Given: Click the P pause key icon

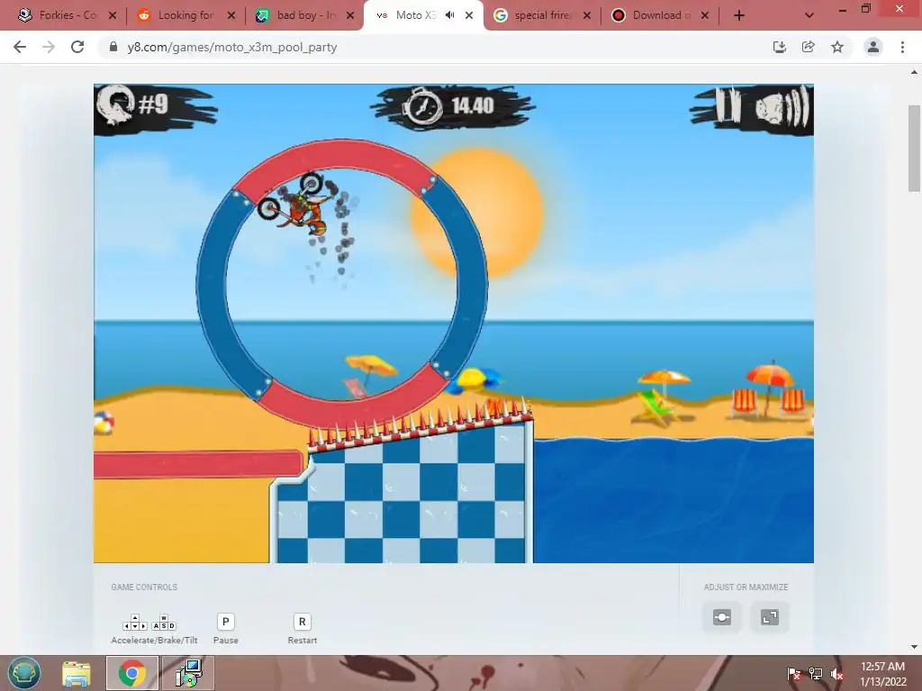Looking at the screenshot, I should [226, 622].
